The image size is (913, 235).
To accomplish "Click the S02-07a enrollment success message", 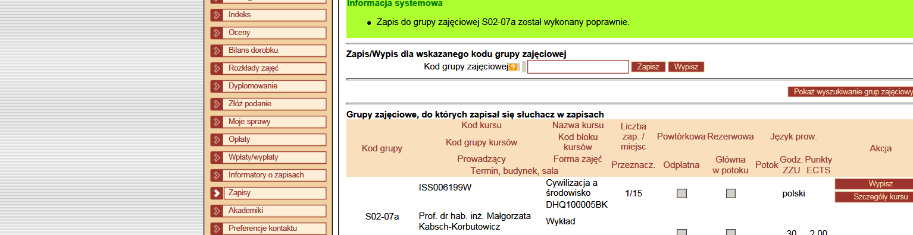I will 503,22.
